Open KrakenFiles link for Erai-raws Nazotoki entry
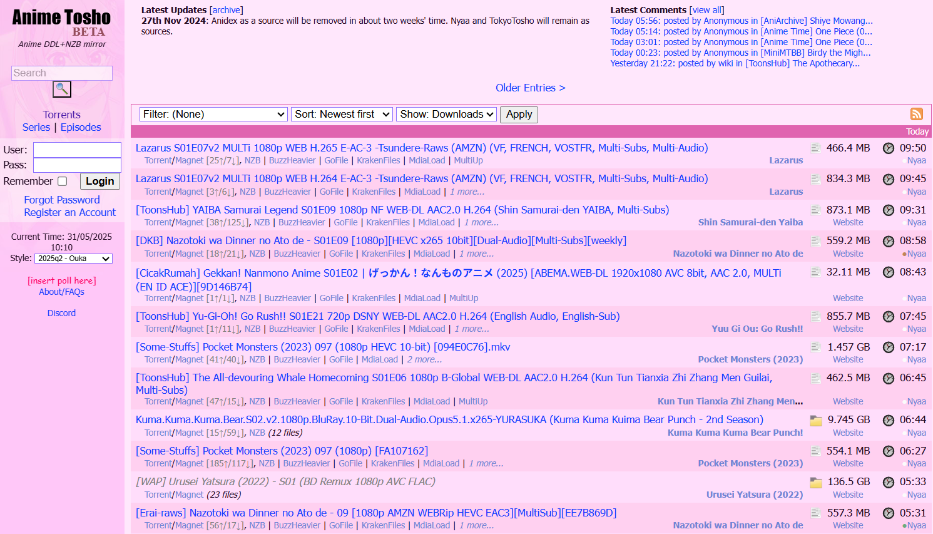The width and height of the screenshot is (933, 534). click(x=384, y=525)
